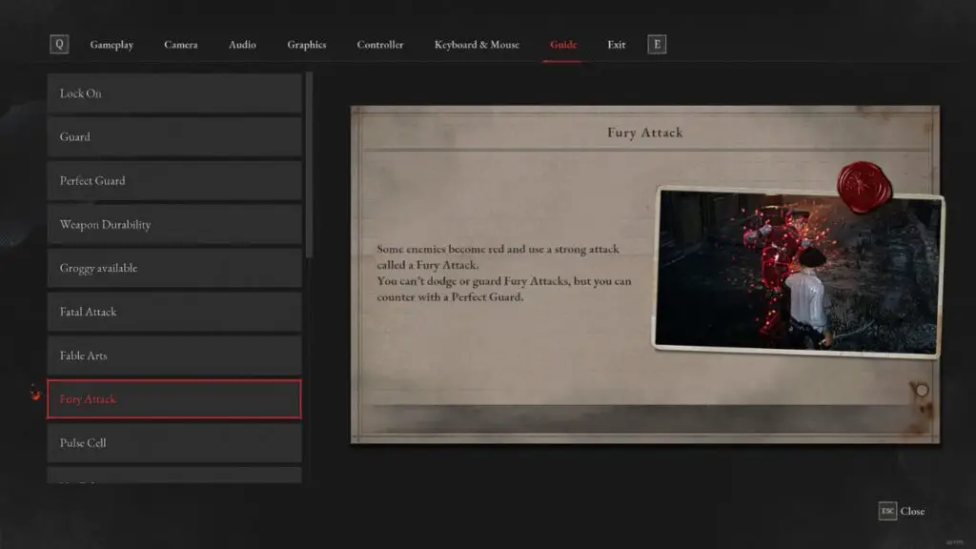The image size is (976, 549).
Task: Show the Weapon Durability guide
Action: (174, 224)
